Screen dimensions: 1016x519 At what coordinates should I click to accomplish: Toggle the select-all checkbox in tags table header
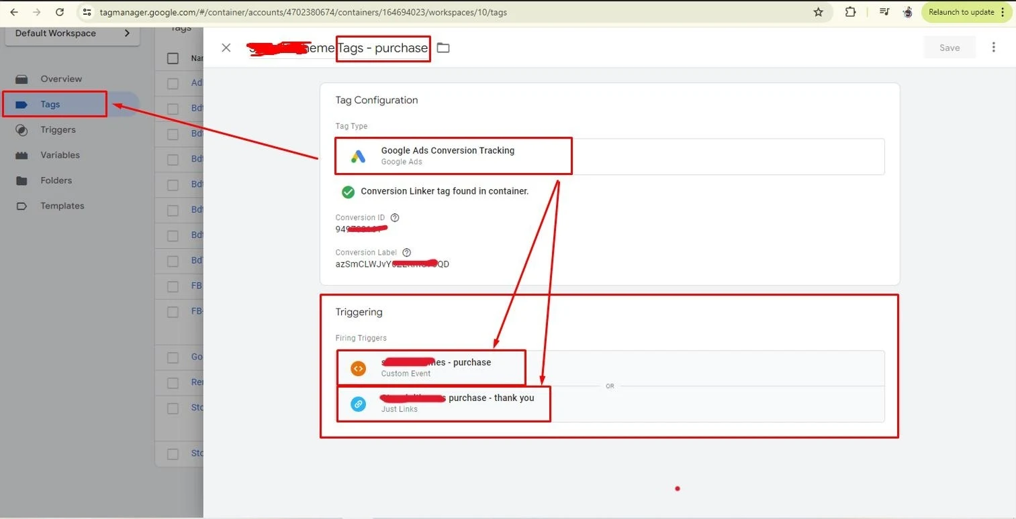point(173,58)
